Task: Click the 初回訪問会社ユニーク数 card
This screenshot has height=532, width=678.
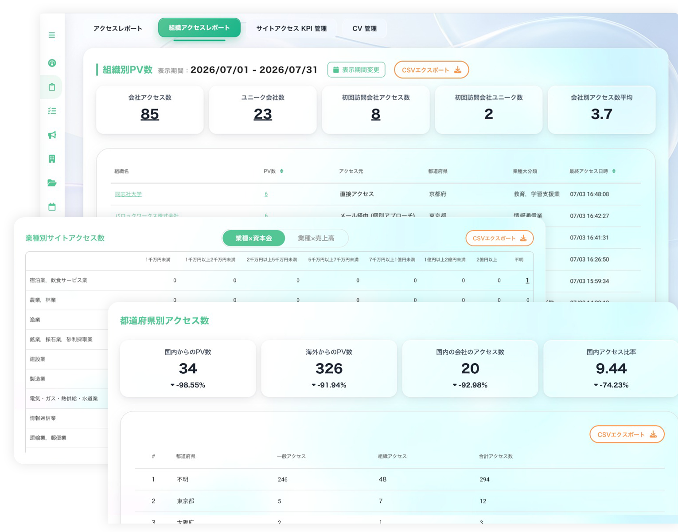Action: (489, 110)
